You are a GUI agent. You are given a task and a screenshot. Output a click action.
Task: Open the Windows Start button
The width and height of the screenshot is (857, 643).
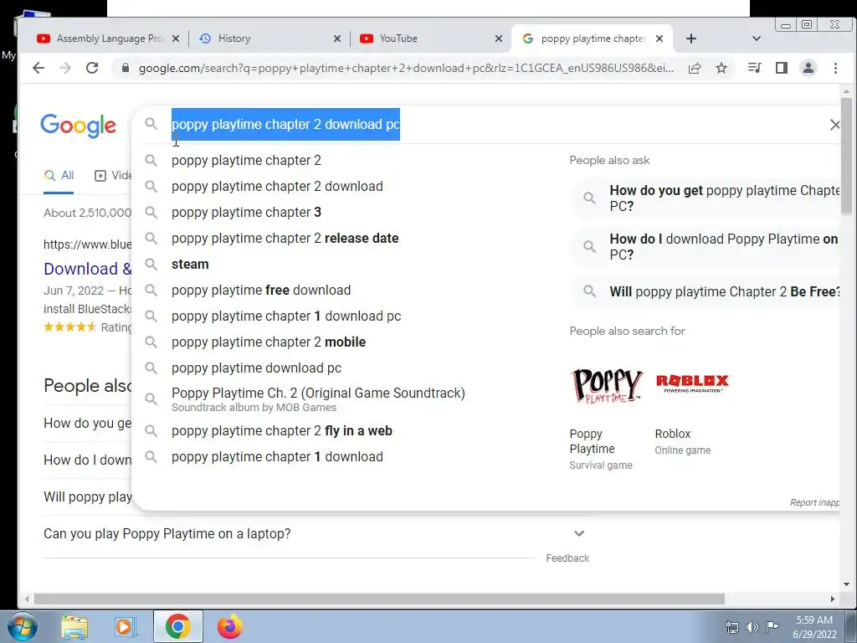(x=21, y=626)
